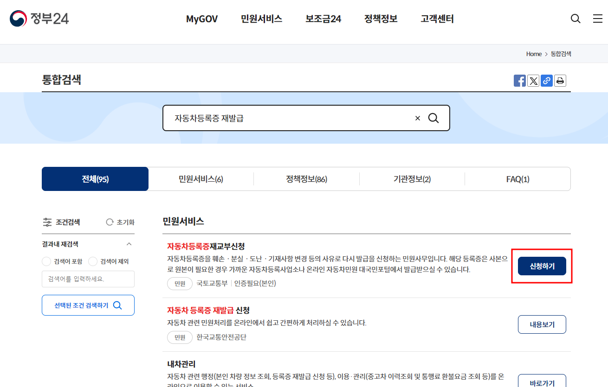This screenshot has width=608, height=387.
Task: Clear the search field with the × icon
Action: click(x=417, y=118)
